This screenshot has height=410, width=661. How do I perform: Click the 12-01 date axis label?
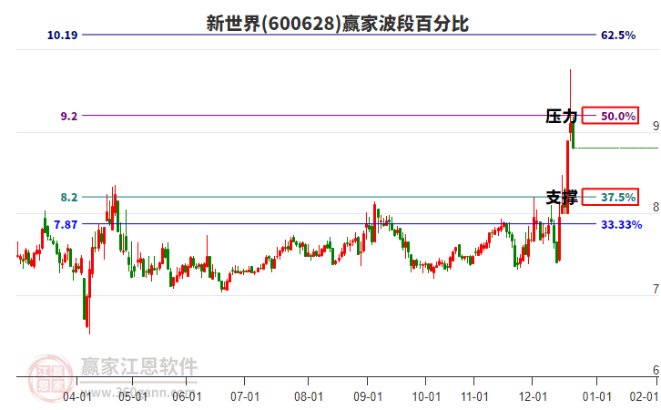pyautogui.click(x=533, y=396)
